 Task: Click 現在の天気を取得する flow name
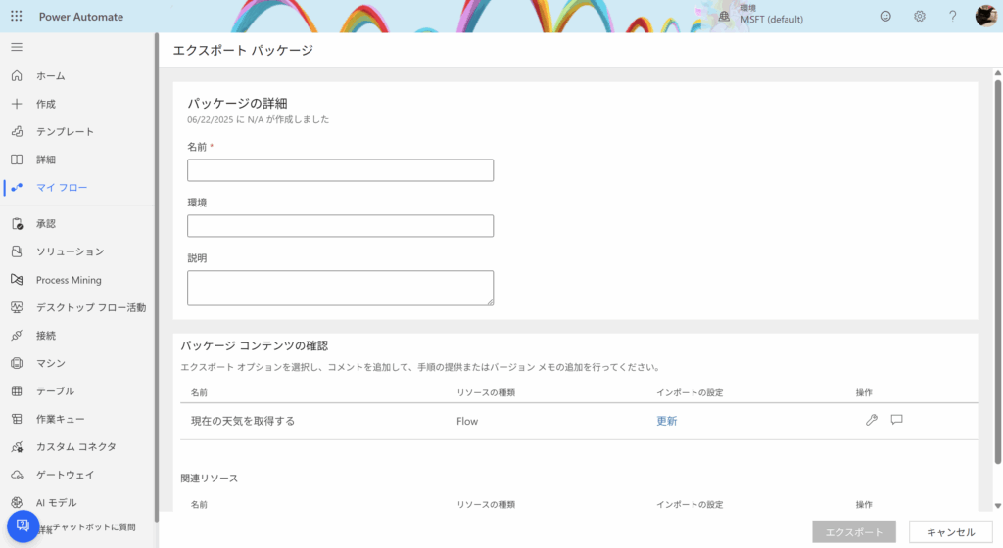[243, 421]
